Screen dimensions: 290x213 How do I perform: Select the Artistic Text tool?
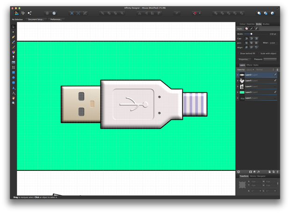tap(13, 93)
